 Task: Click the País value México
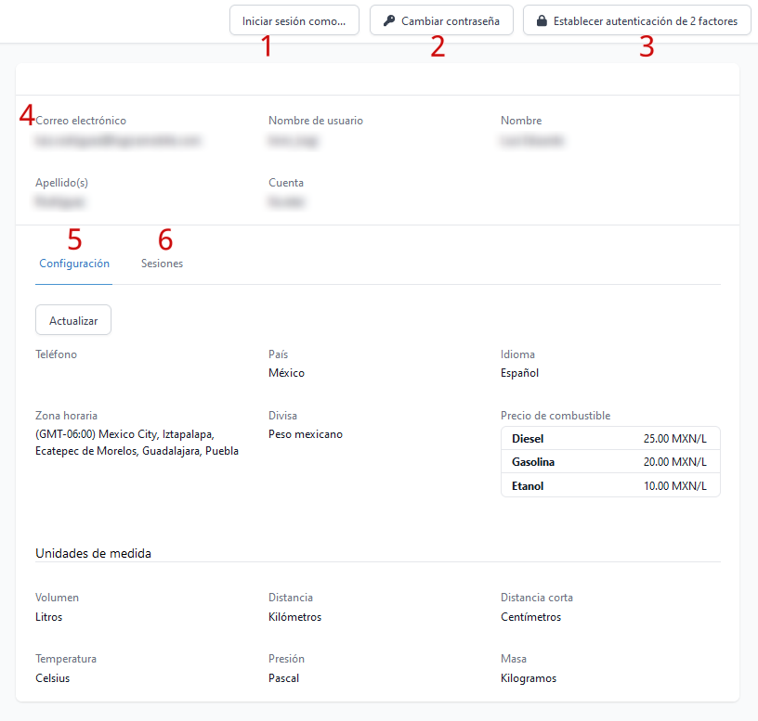[286, 373]
